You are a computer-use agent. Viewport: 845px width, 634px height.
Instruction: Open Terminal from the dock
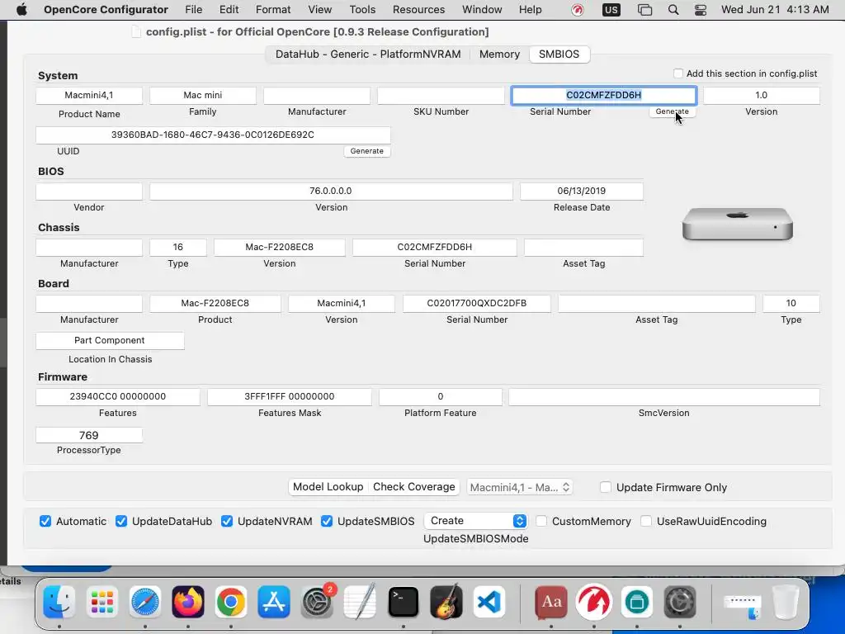tap(403, 602)
